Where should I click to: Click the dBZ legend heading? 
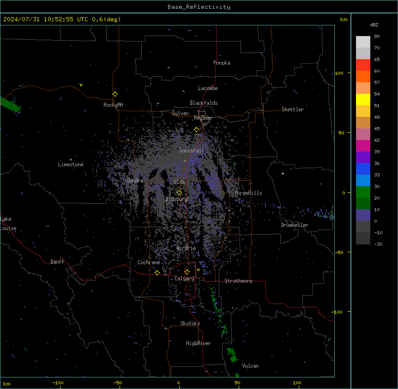click(374, 24)
